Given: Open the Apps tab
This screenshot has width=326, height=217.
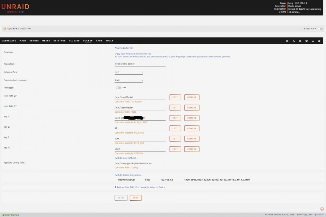Looking at the screenshot, I should click(x=99, y=41).
